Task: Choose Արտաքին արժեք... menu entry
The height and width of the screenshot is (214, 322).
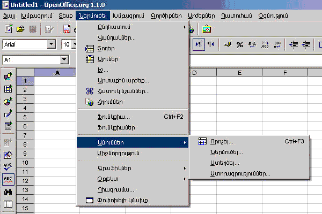Action: [133, 80]
